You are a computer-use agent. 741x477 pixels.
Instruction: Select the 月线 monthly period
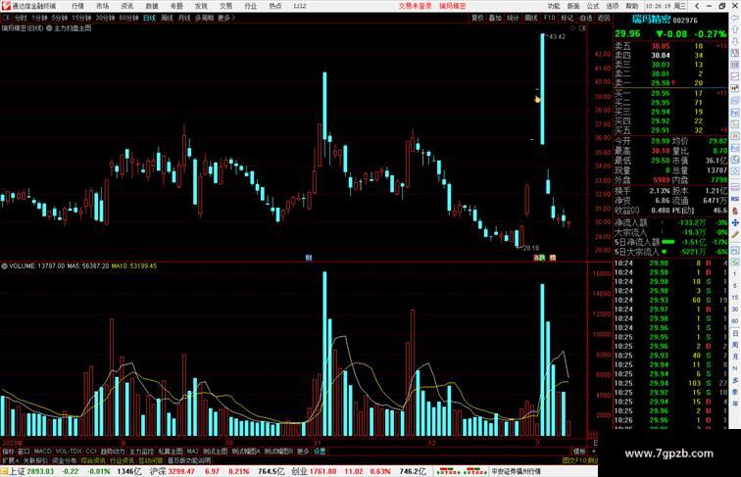point(184,18)
